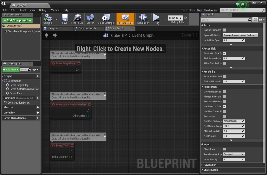
Task: Open Find in CB from the toolbar
Action: 77,19
